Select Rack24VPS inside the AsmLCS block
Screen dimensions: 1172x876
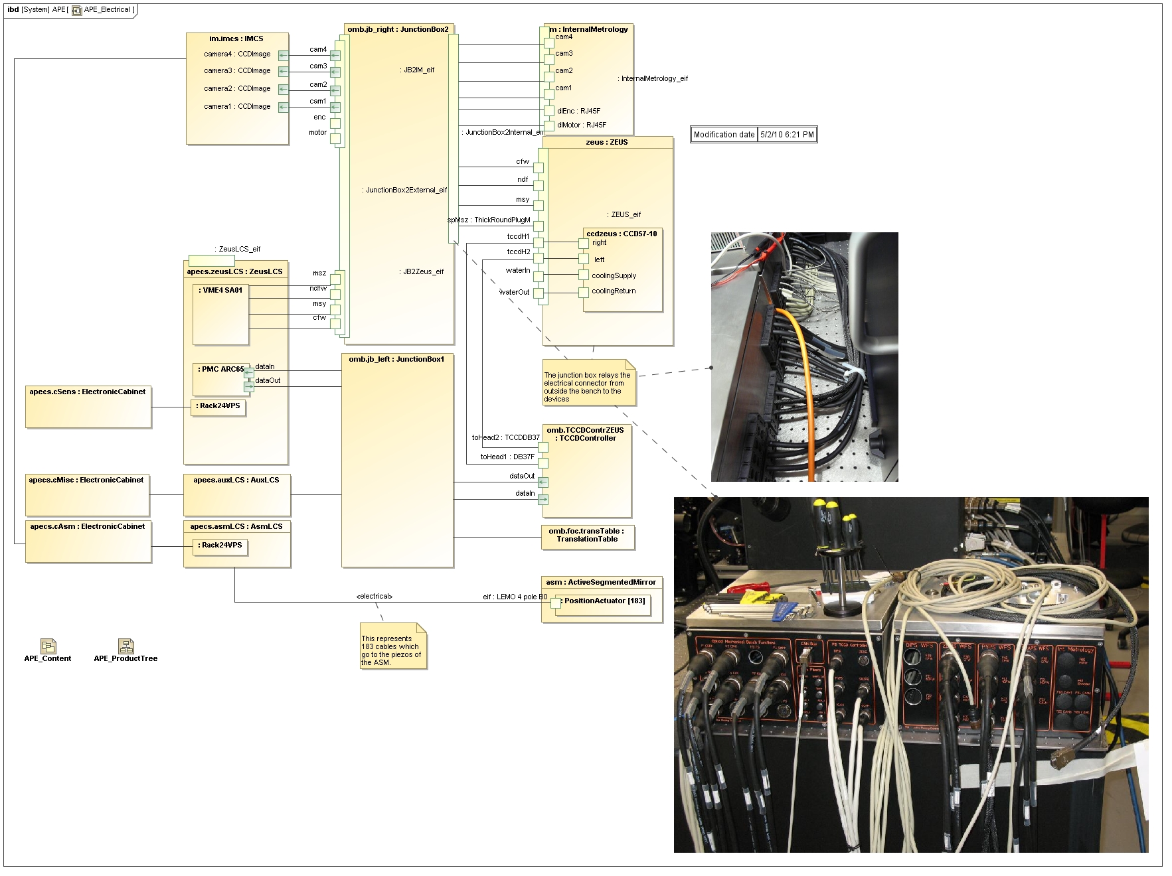220,547
